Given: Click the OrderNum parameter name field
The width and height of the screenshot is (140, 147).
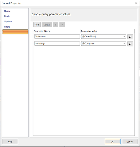Looking at the screenshot, I should point(57,36).
